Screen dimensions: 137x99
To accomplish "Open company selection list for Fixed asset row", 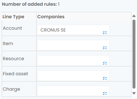I will (105, 78).
